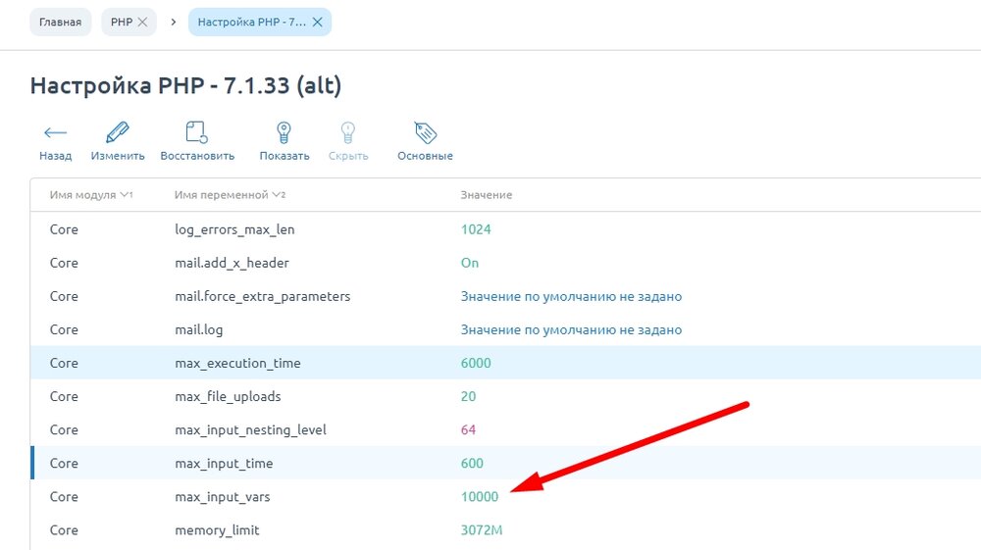Click the log_errors_max_len value 1024
The height and width of the screenshot is (550, 981).
(x=476, y=230)
